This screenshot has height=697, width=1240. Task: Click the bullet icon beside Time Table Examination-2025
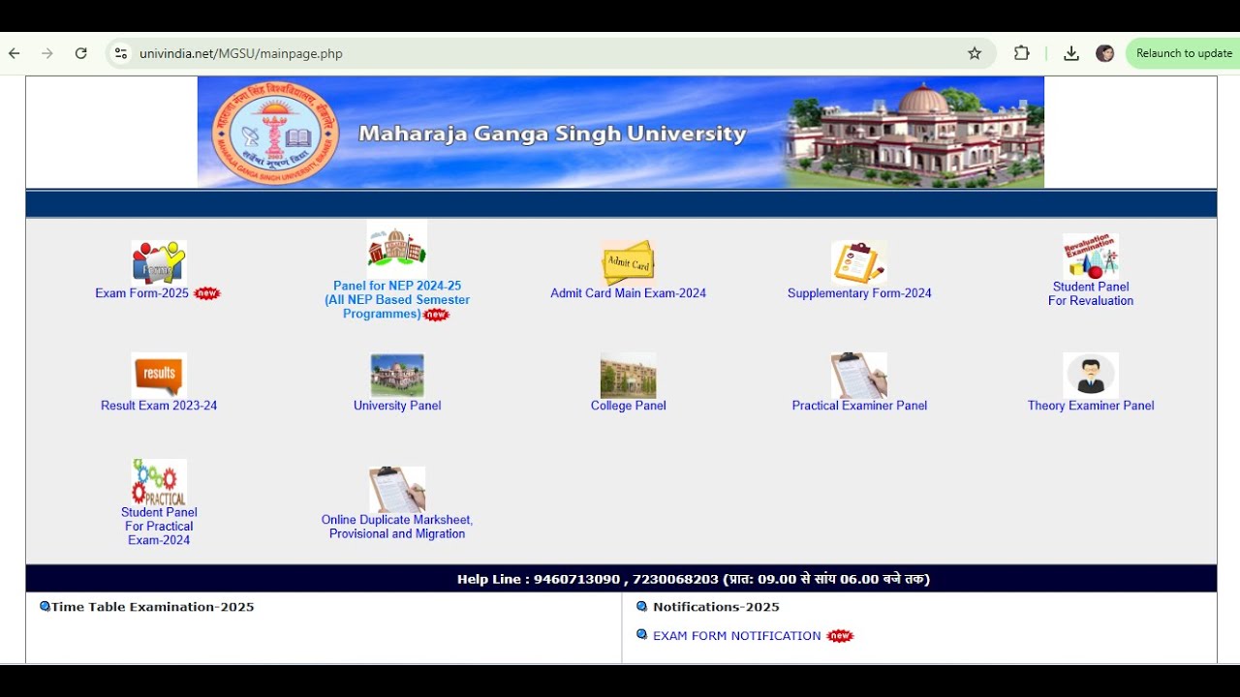tap(45, 607)
